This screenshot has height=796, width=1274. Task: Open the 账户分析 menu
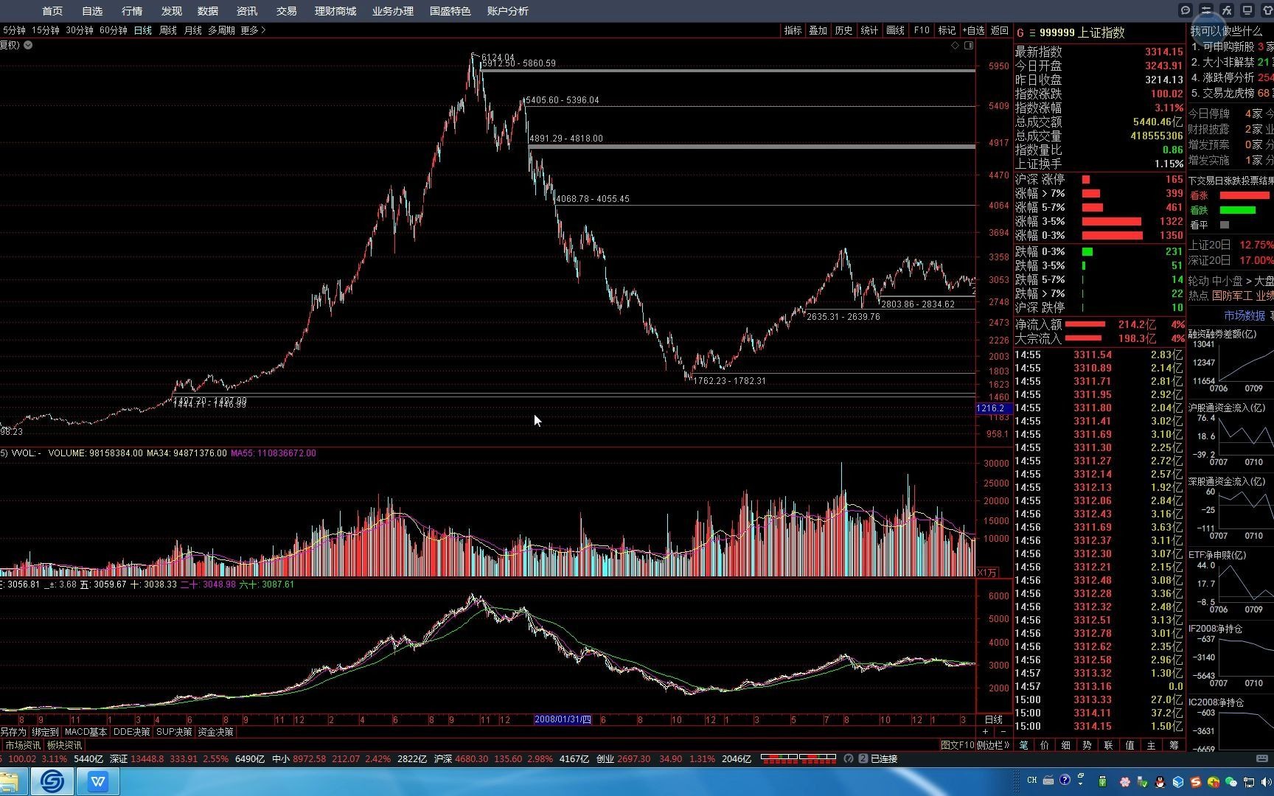click(x=508, y=11)
